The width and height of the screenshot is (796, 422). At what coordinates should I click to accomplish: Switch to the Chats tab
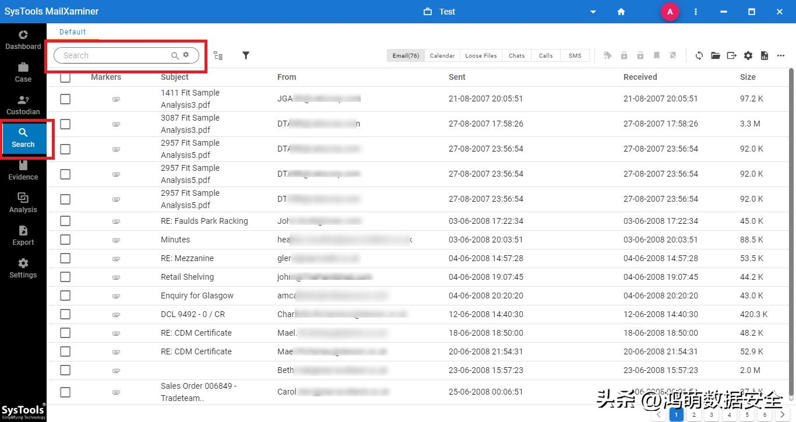tap(516, 55)
